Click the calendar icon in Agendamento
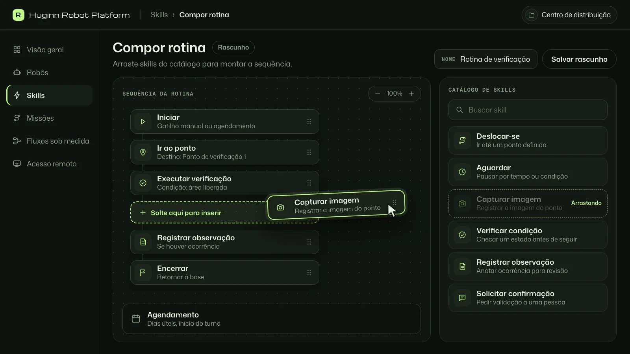The height and width of the screenshot is (354, 630). click(136, 319)
